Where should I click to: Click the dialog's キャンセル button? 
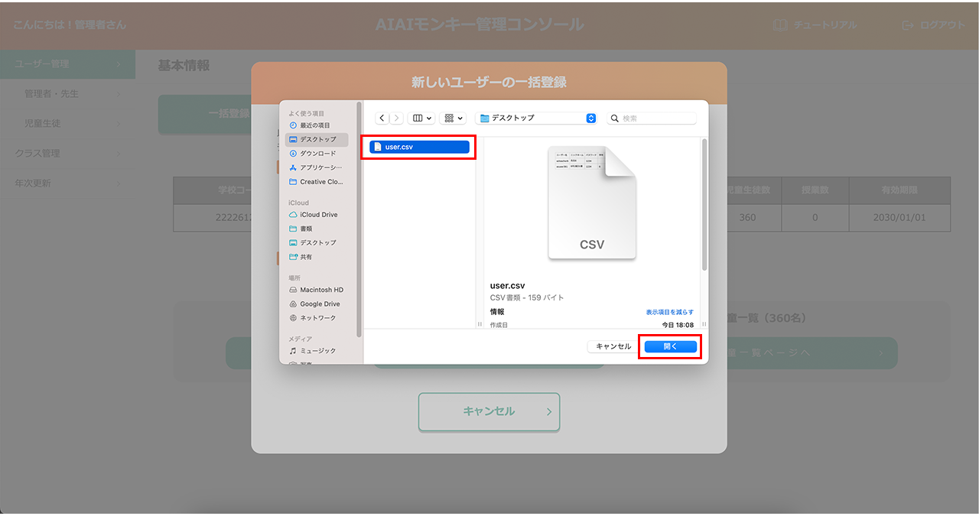click(x=613, y=346)
